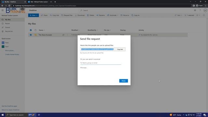Click Return to classic OneDrive link
The width and height of the screenshot is (208, 117).
[10, 110]
